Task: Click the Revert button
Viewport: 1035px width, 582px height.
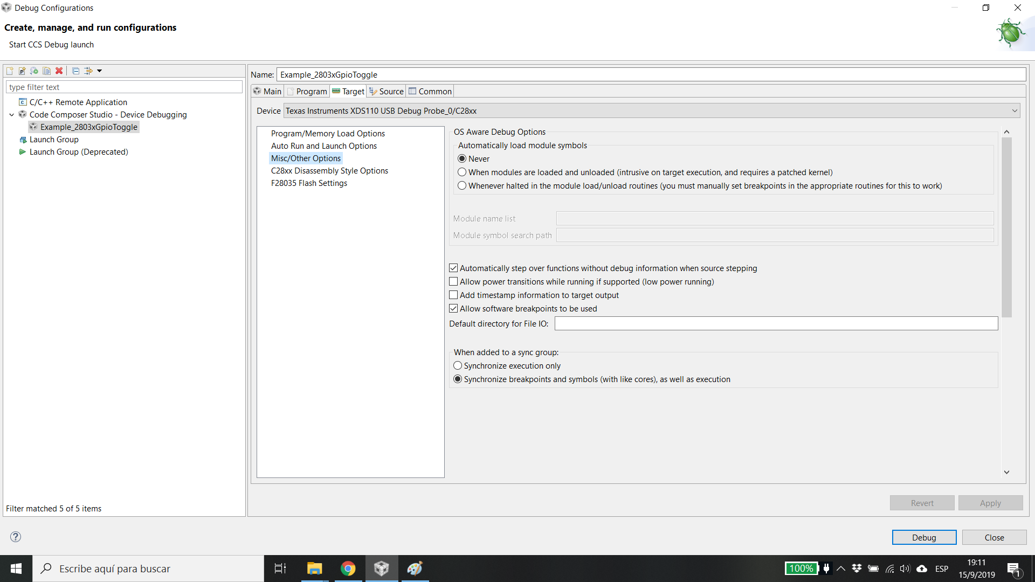Action: (922, 503)
